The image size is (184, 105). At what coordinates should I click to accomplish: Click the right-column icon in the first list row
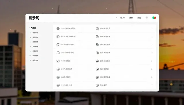point(97,29)
